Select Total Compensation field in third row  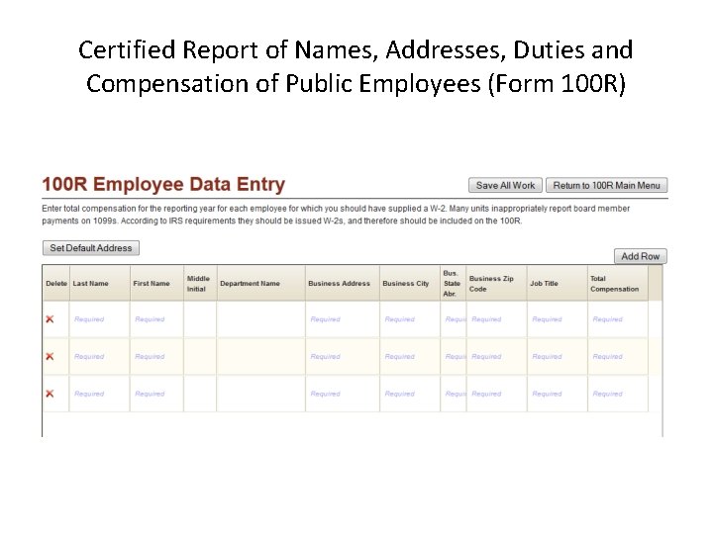coord(618,394)
